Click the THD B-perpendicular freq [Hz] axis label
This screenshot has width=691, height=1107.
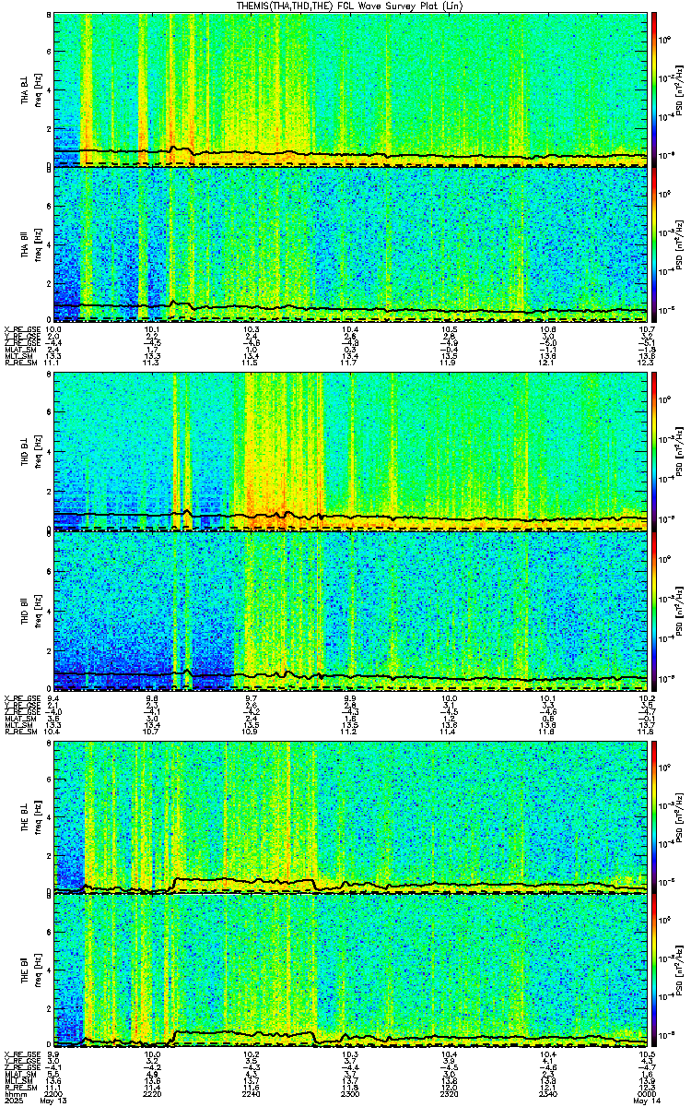click(x=37, y=454)
